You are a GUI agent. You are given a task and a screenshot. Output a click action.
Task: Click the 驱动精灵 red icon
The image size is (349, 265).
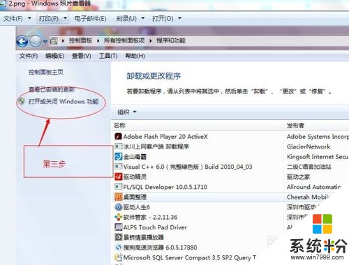tap(118, 176)
